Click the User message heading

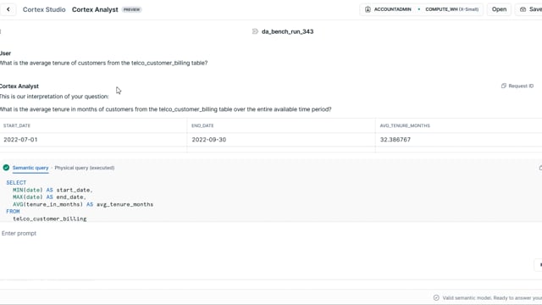click(x=6, y=53)
